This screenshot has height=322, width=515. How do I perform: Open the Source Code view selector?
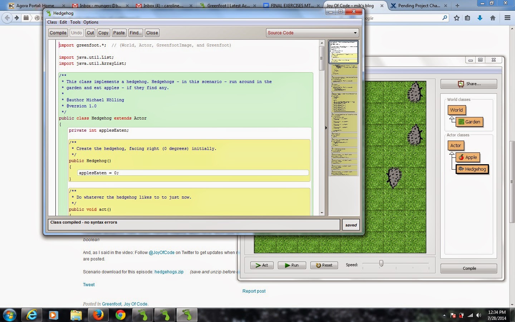[312, 33]
